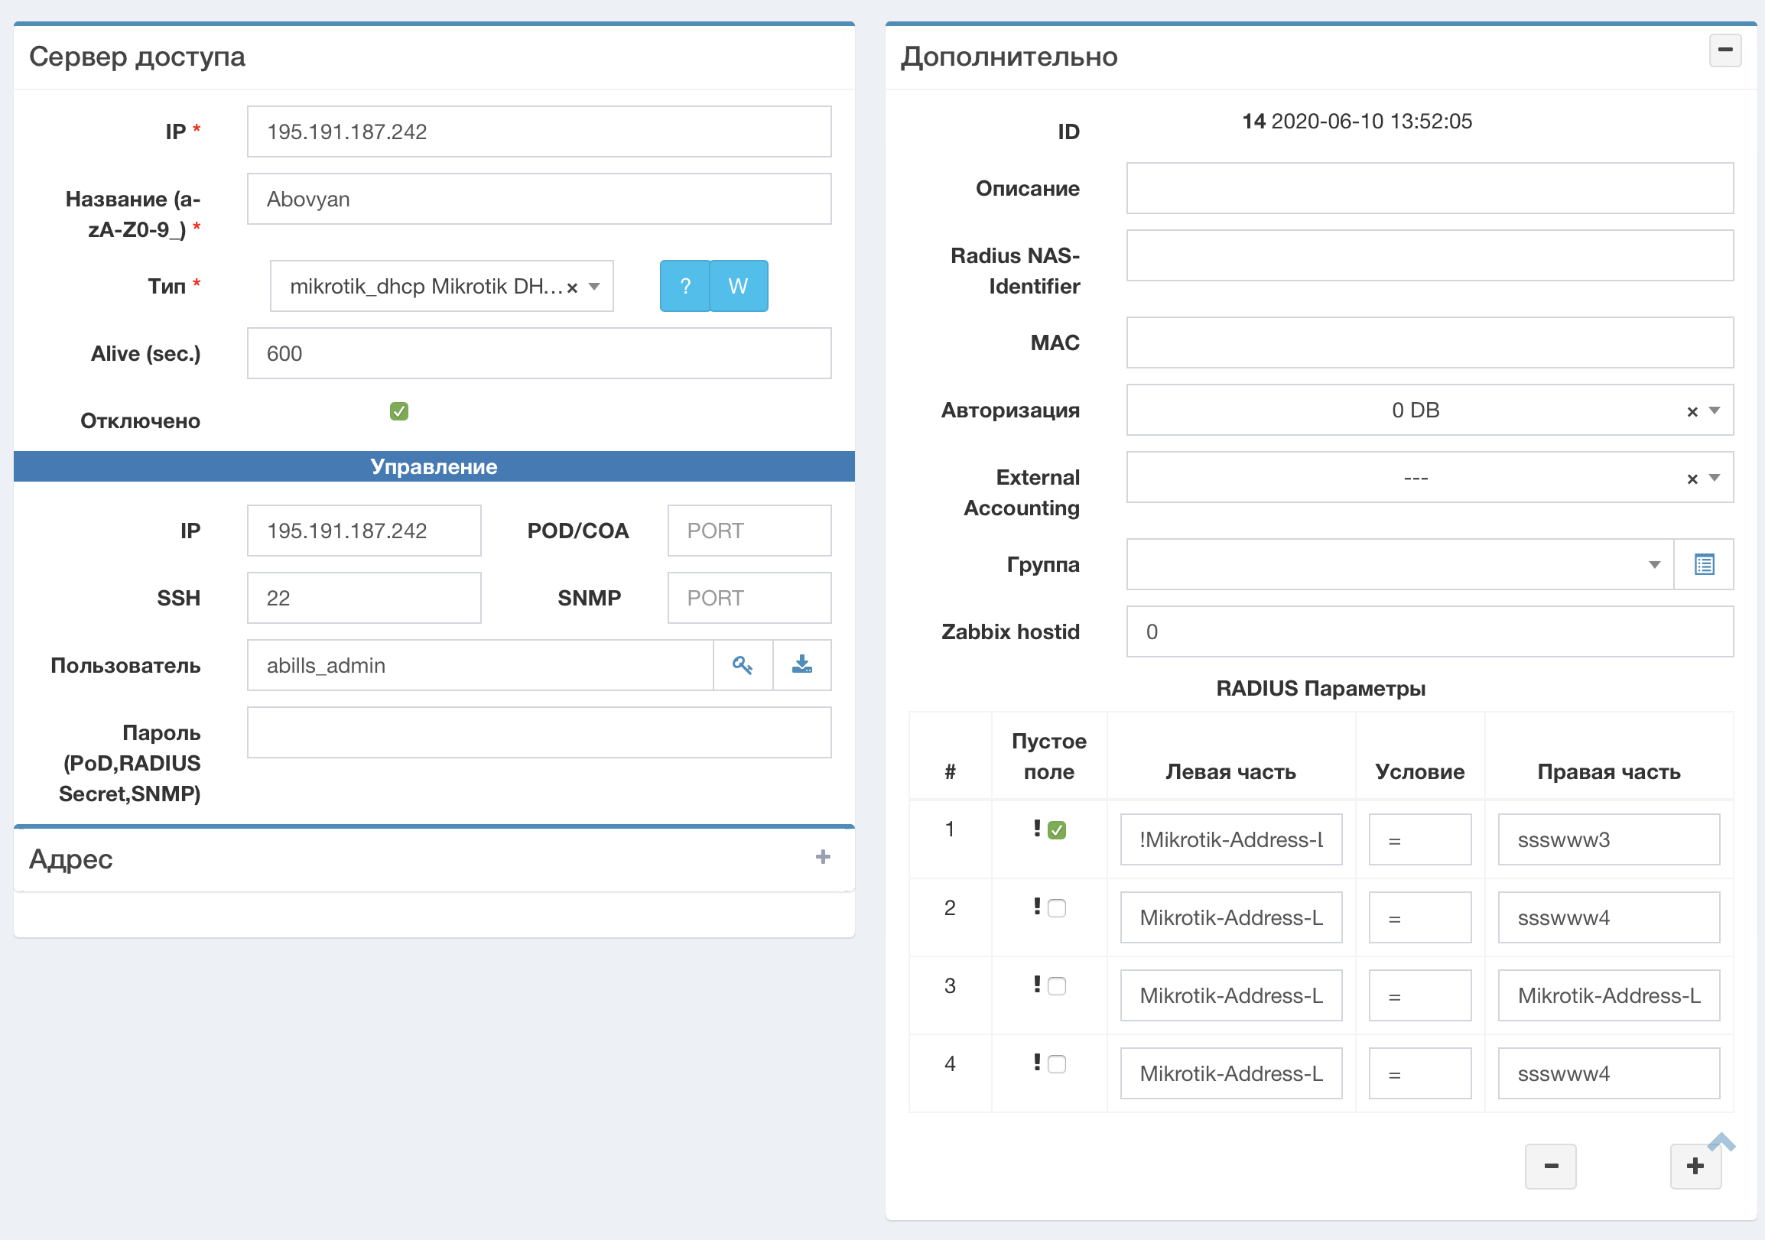Click the Управление section header
This screenshot has height=1240, width=1765.
pos(434,466)
